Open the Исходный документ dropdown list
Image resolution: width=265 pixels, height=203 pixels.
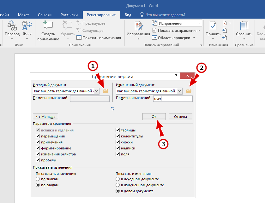(x=97, y=91)
